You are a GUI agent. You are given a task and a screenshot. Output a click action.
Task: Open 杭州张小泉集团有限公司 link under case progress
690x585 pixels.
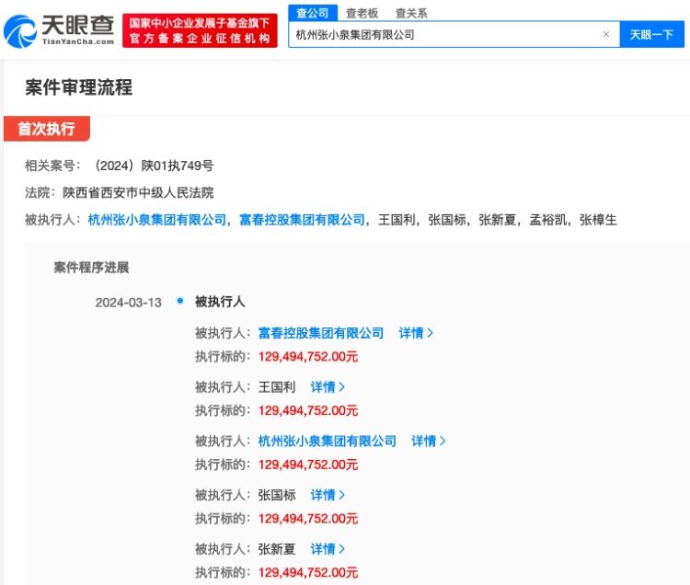pos(327,441)
